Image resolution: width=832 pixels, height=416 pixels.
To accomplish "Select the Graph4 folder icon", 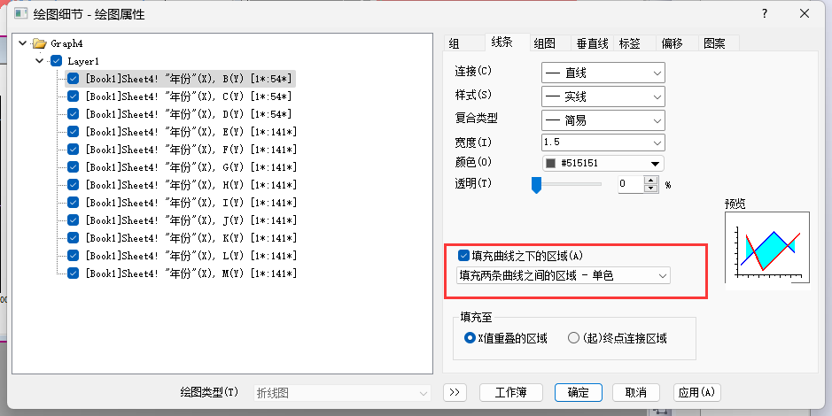I will click(39, 43).
